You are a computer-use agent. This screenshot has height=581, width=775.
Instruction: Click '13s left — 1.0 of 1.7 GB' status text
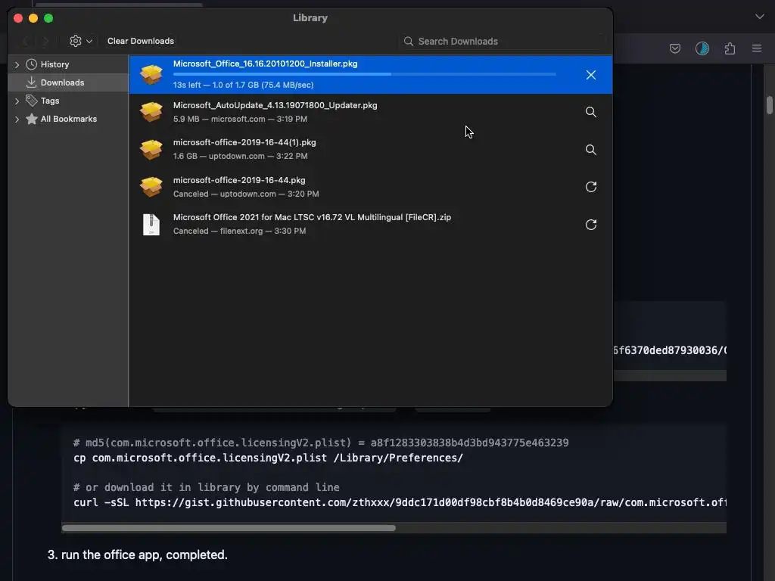243,85
